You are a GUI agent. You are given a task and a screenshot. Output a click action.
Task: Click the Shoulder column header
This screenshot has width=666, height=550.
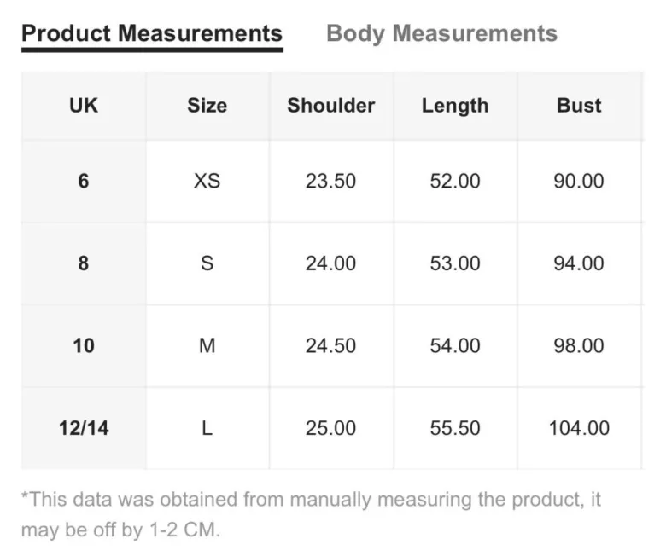330,106
